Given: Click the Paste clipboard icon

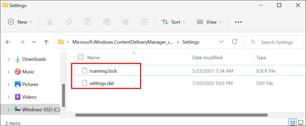Looking at the screenshot, I should pyautogui.click(x=88, y=22).
